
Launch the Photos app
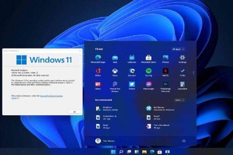166,59
